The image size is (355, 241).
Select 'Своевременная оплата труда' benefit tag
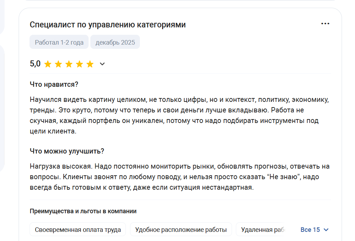78,230
